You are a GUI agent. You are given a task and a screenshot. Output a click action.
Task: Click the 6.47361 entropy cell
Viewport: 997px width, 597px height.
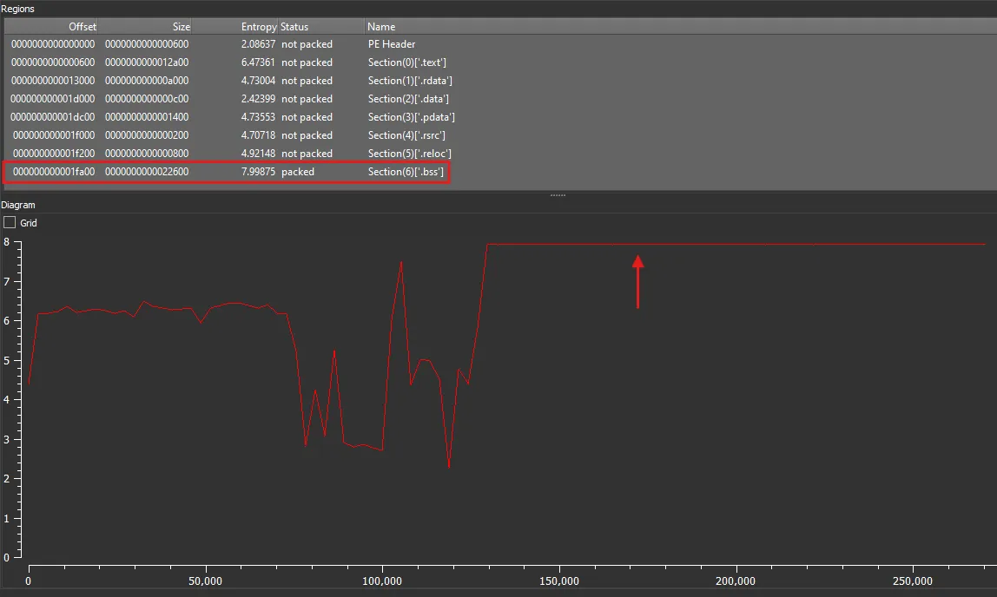tap(258, 62)
